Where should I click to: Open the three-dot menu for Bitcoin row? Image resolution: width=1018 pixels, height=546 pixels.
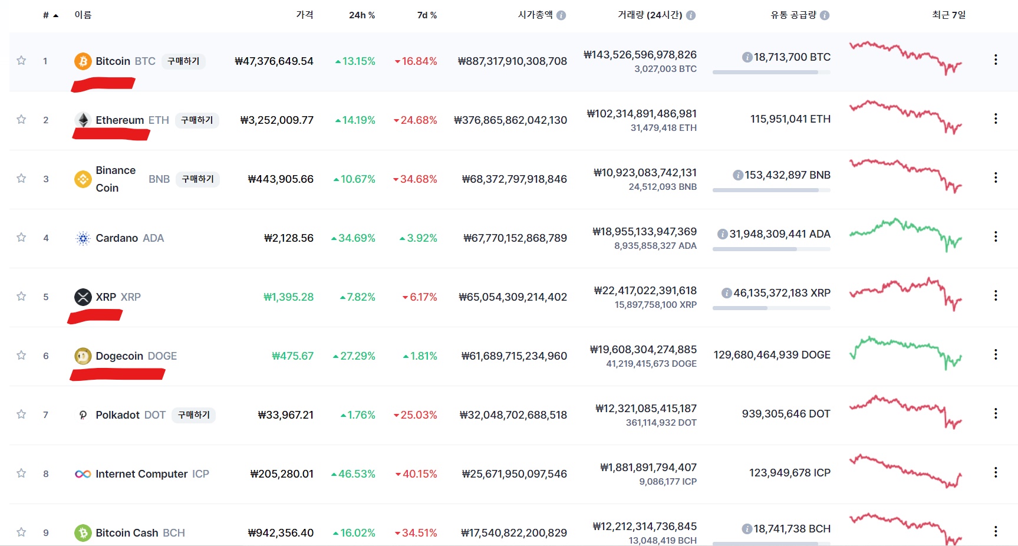(996, 60)
